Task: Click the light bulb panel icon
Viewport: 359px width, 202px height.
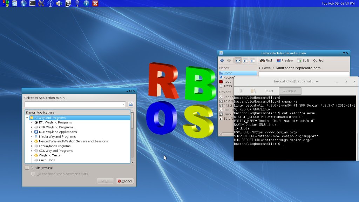Action: coord(77,3)
